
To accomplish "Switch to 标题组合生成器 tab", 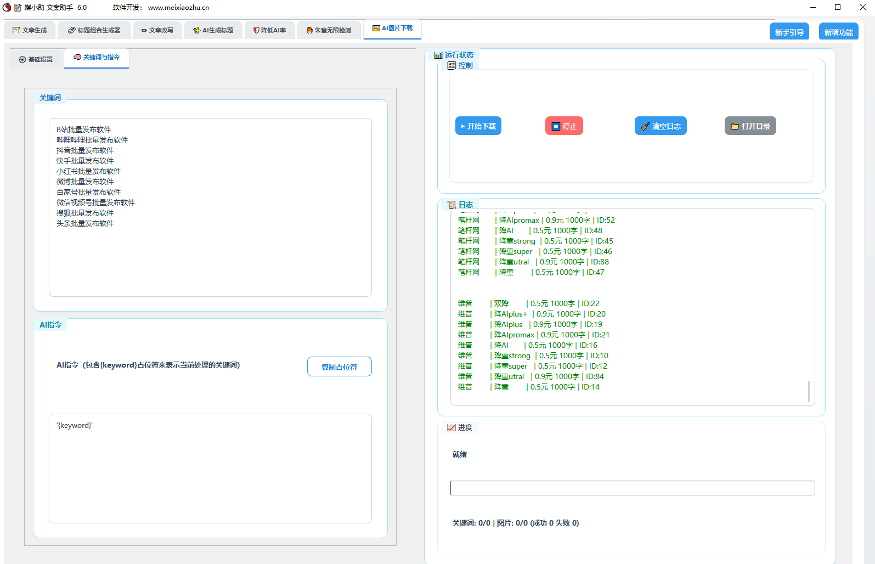I will tap(94, 30).
